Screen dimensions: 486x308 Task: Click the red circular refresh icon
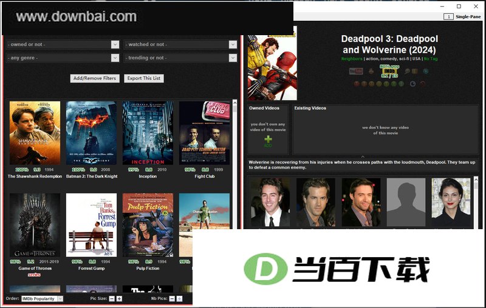pos(422,84)
